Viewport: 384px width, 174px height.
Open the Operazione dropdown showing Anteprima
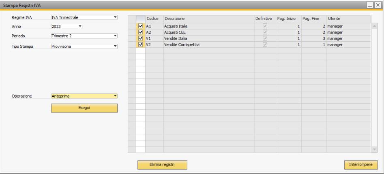[84, 96]
